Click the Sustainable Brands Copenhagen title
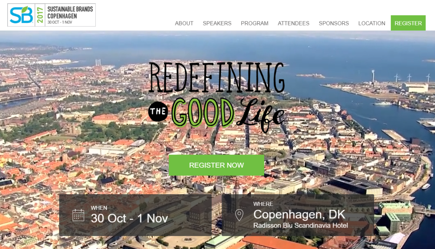This screenshot has width=435, height=249. click(70, 12)
